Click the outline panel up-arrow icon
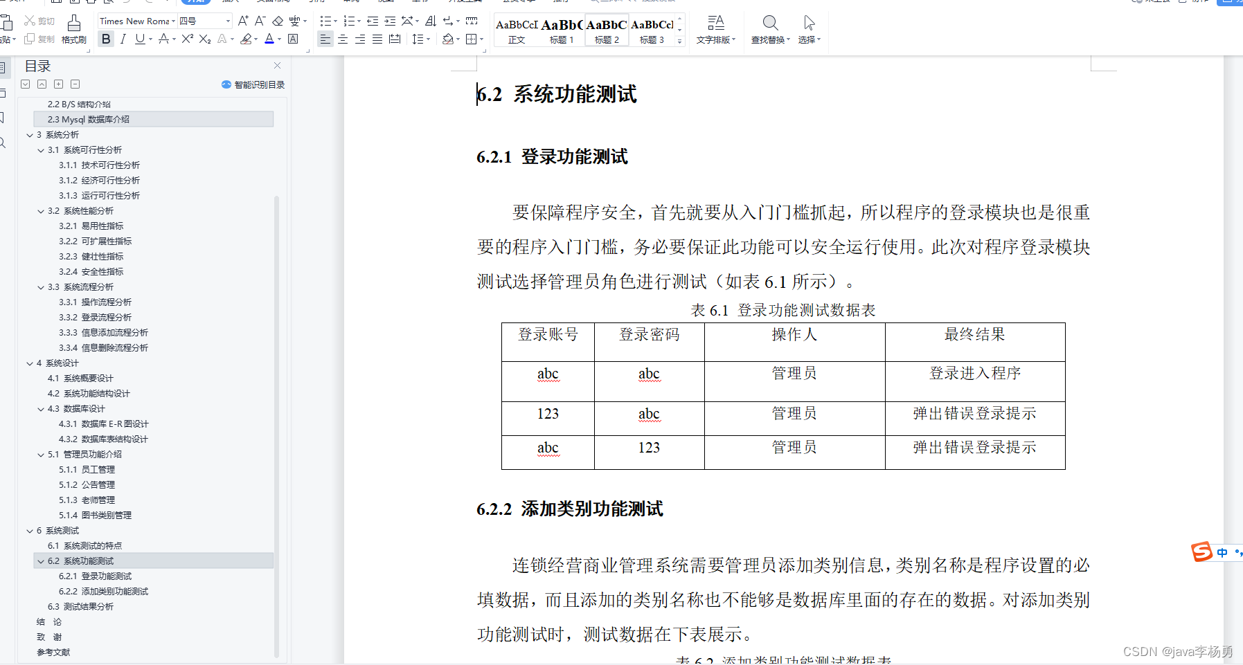The width and height of the screenshot is (1243, 665). (x=42, y=84)
